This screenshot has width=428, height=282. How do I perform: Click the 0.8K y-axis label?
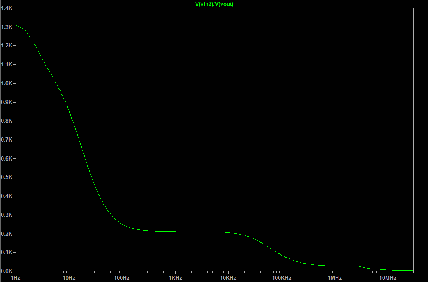coord(7,121)
